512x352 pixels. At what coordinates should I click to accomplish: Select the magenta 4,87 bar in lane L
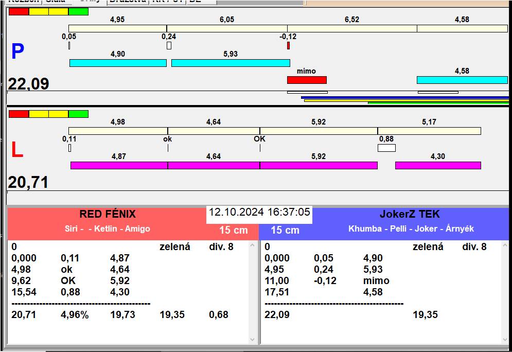(119, 165)
